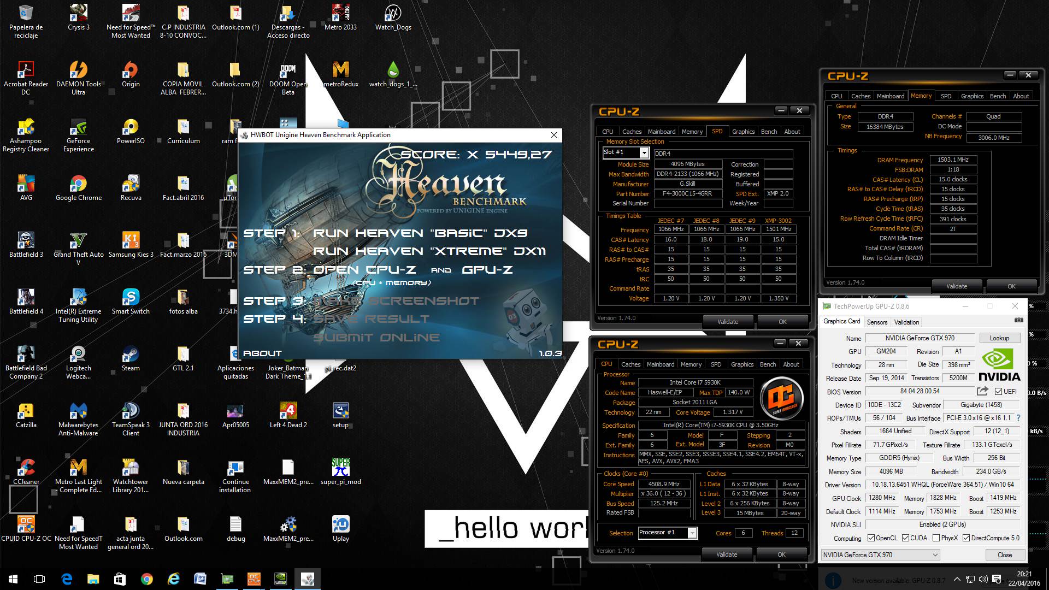1049x590 pixels.
Task: Toggle the PhysX checkbox in GPU-Z
Action: [x=936, y=538]
